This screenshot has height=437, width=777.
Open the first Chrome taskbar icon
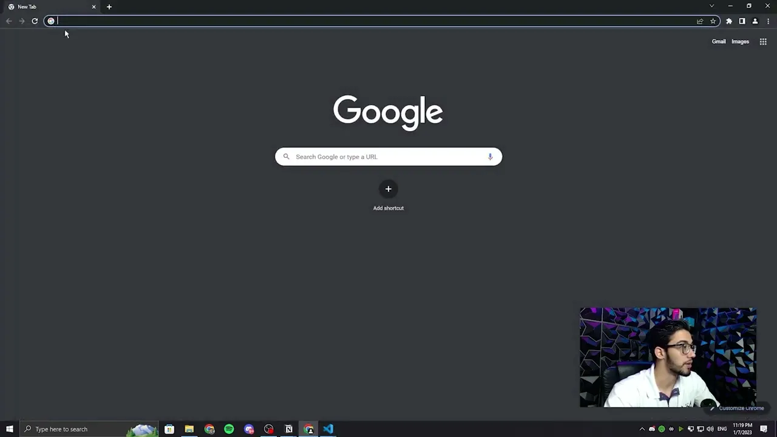point(209,429)
